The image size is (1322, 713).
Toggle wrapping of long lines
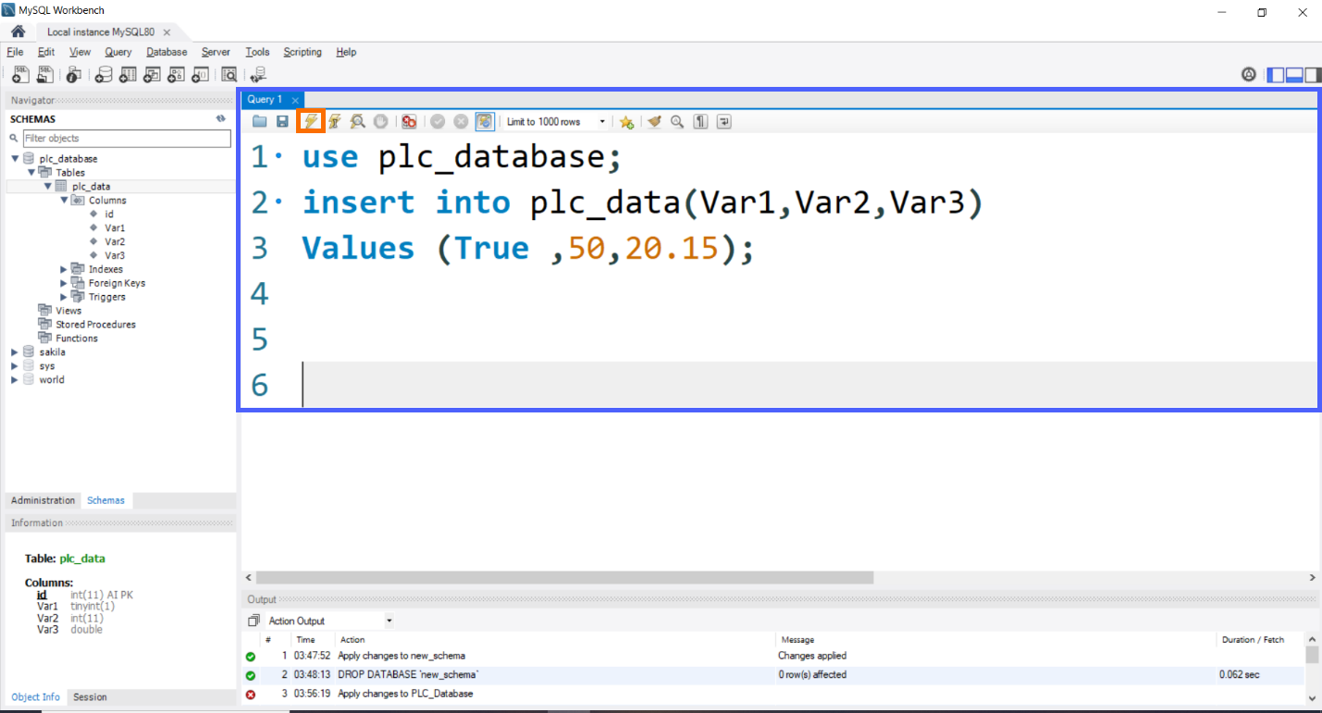724,121
